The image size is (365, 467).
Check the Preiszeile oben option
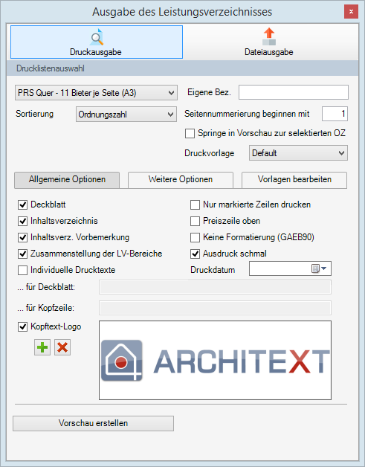coord(195,222)
